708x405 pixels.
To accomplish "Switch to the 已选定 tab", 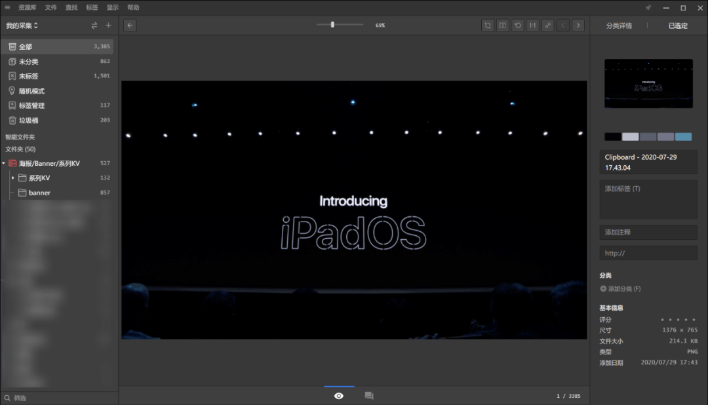I will point(678,26).
